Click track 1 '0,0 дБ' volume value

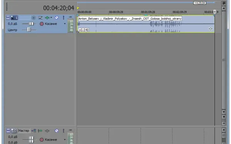13,24
